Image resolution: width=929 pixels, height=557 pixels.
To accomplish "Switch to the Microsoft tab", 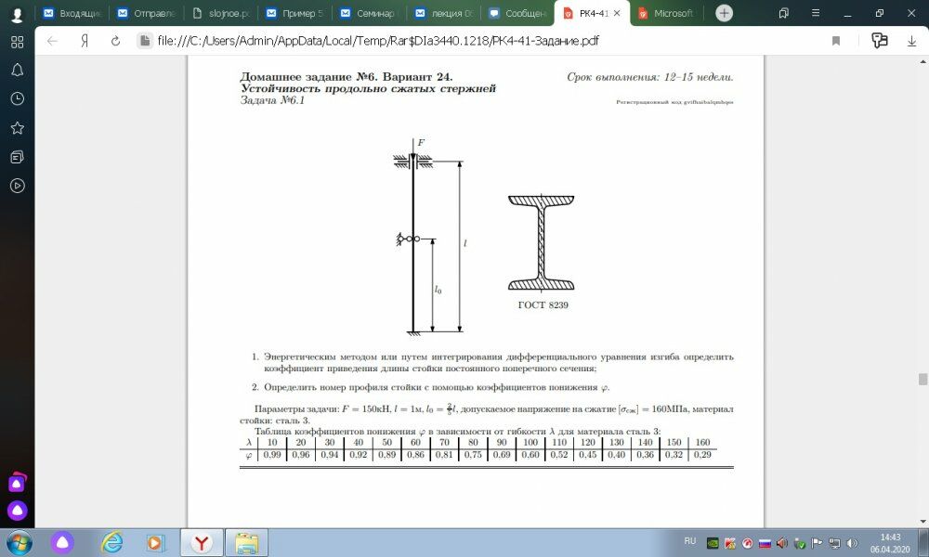I will click(666, 13).
